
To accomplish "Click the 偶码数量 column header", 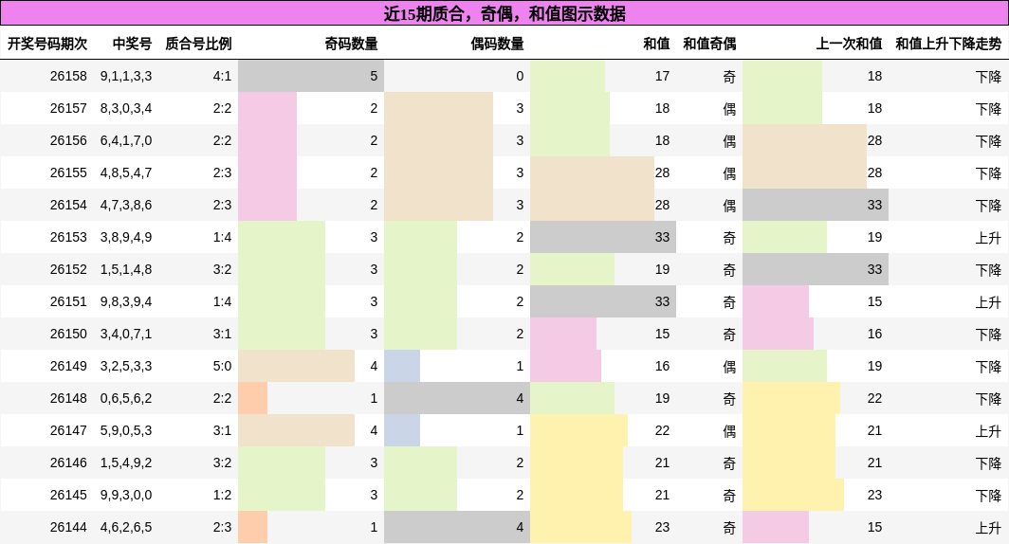I will tap(497, 44).
